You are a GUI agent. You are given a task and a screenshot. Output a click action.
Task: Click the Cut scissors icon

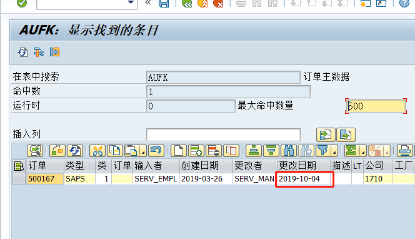97,151
